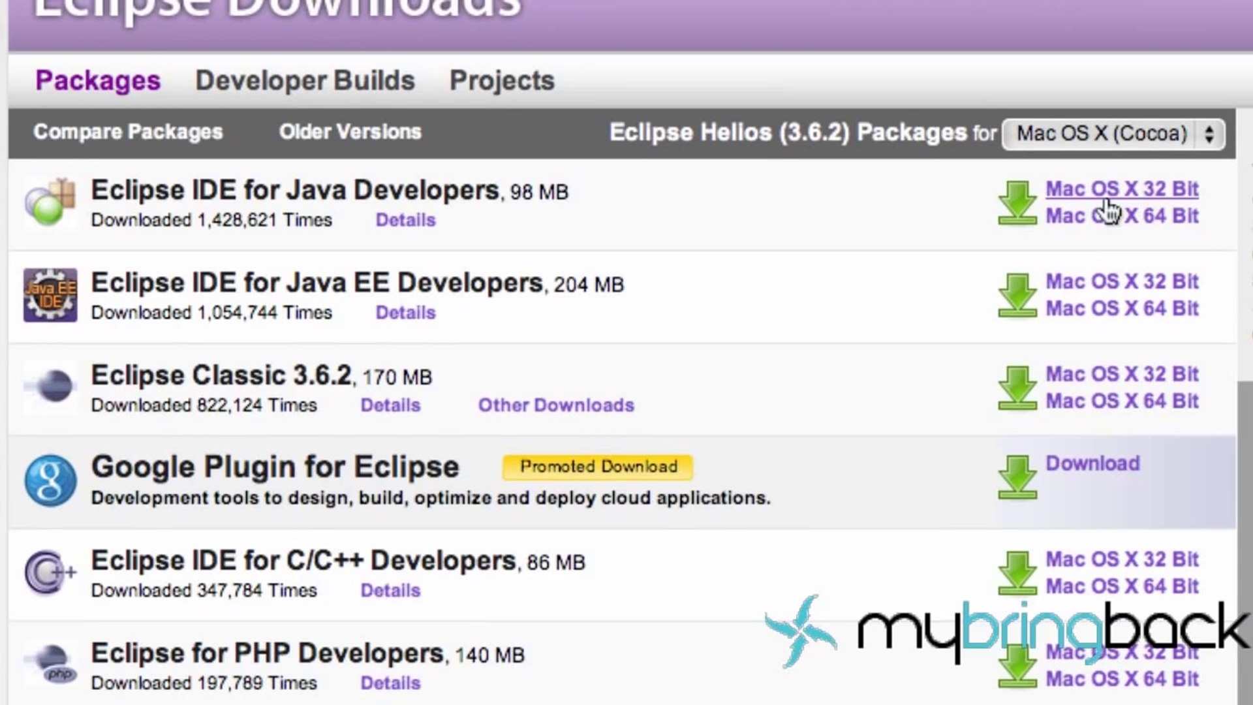Open Compare Packages
1253x705 pixels.
coord(128,132)
